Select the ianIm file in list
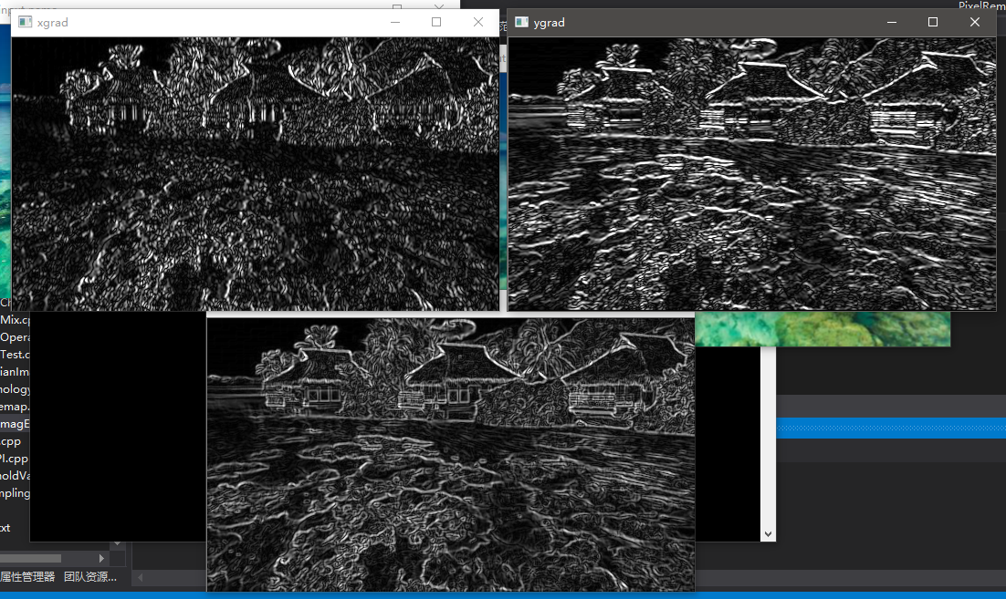The height and width of the screenshot is (599, 1006). [15, 372]
